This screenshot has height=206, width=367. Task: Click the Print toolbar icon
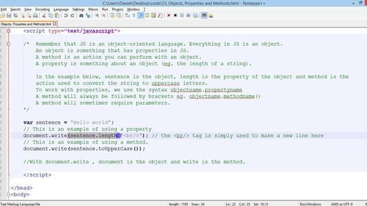point(35,15)
